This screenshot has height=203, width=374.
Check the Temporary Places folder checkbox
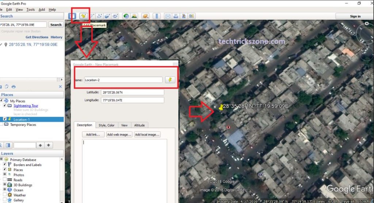pos(2,125)
